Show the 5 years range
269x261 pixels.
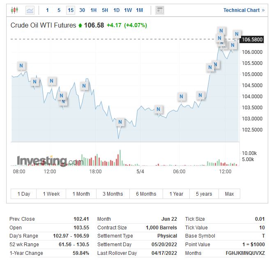[x=204, y=194]
